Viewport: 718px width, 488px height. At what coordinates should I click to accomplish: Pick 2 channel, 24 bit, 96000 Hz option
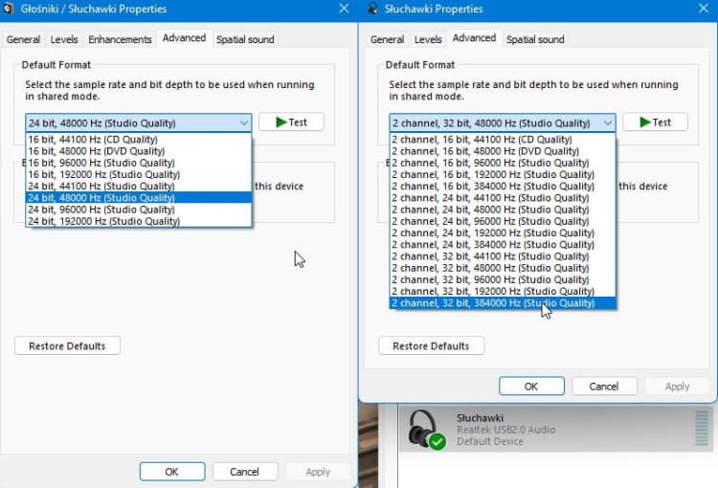click(x=503, y=221)
